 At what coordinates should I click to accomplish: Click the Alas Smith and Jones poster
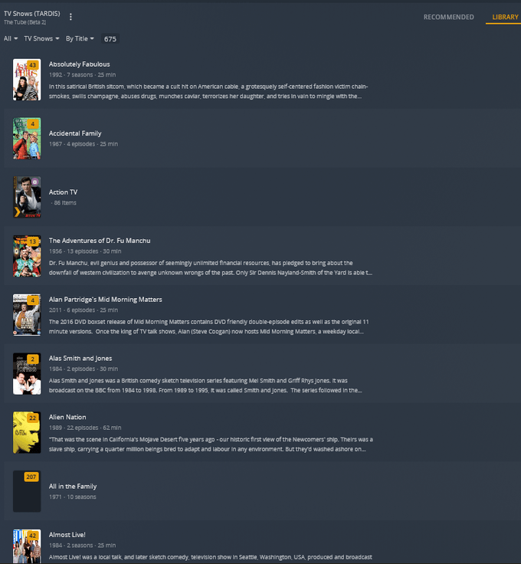pos(27,374)
